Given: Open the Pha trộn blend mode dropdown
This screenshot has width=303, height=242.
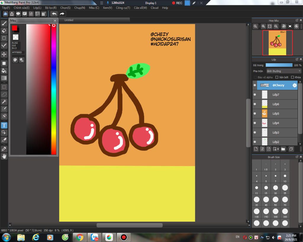Looking at the screenshot, I should (x=284, y=71).
